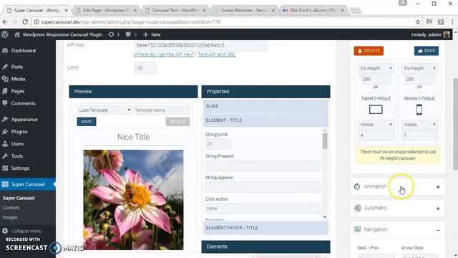Open the Load Template dropdown
Viewport: 458px width, 258px height.
(x=104, y=110)
